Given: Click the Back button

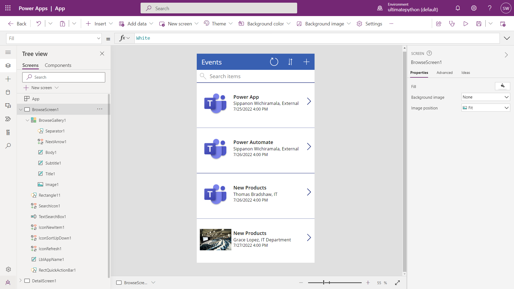Looking at the screenshot, I should (17, 24).
